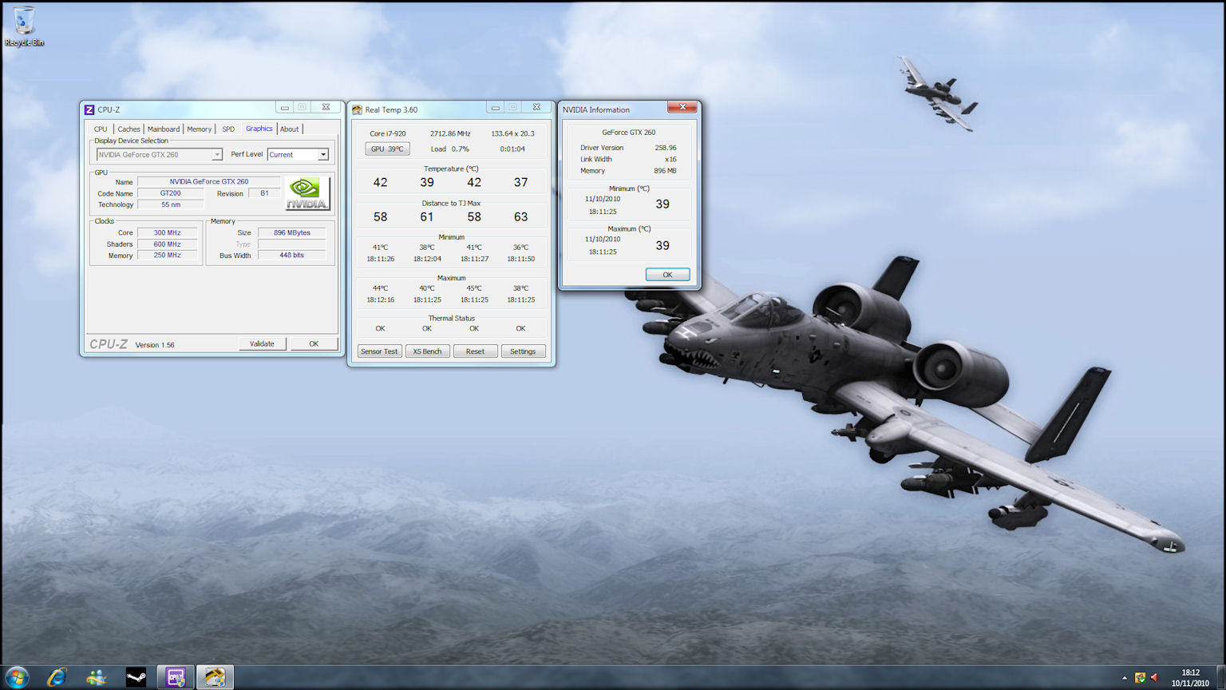Select the Graphics tab in CPU-Z
The height and width of the screenshot is (690, 1226).
click(x=259, y=129)
